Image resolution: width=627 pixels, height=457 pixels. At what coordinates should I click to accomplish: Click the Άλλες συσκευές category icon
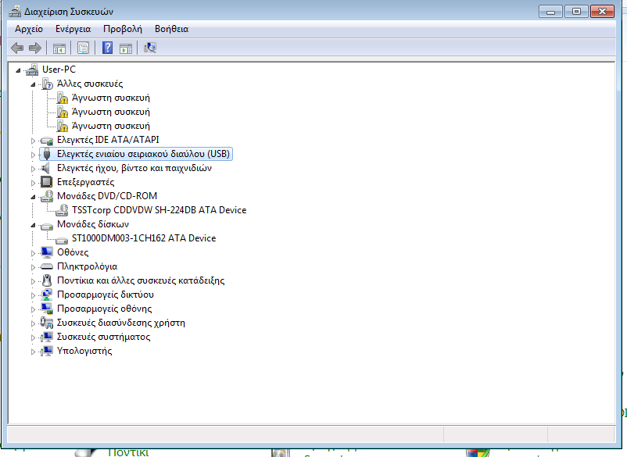tap(47, 84)
